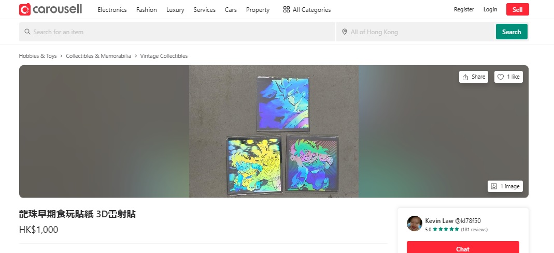
Task: Click the Login link
Action: tap(490, 9)
